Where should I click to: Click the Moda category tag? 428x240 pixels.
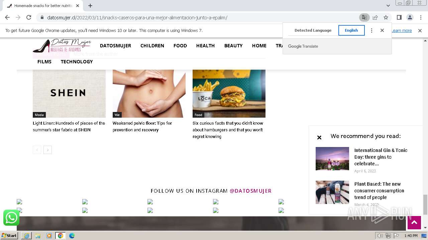[x=39, y=115]
